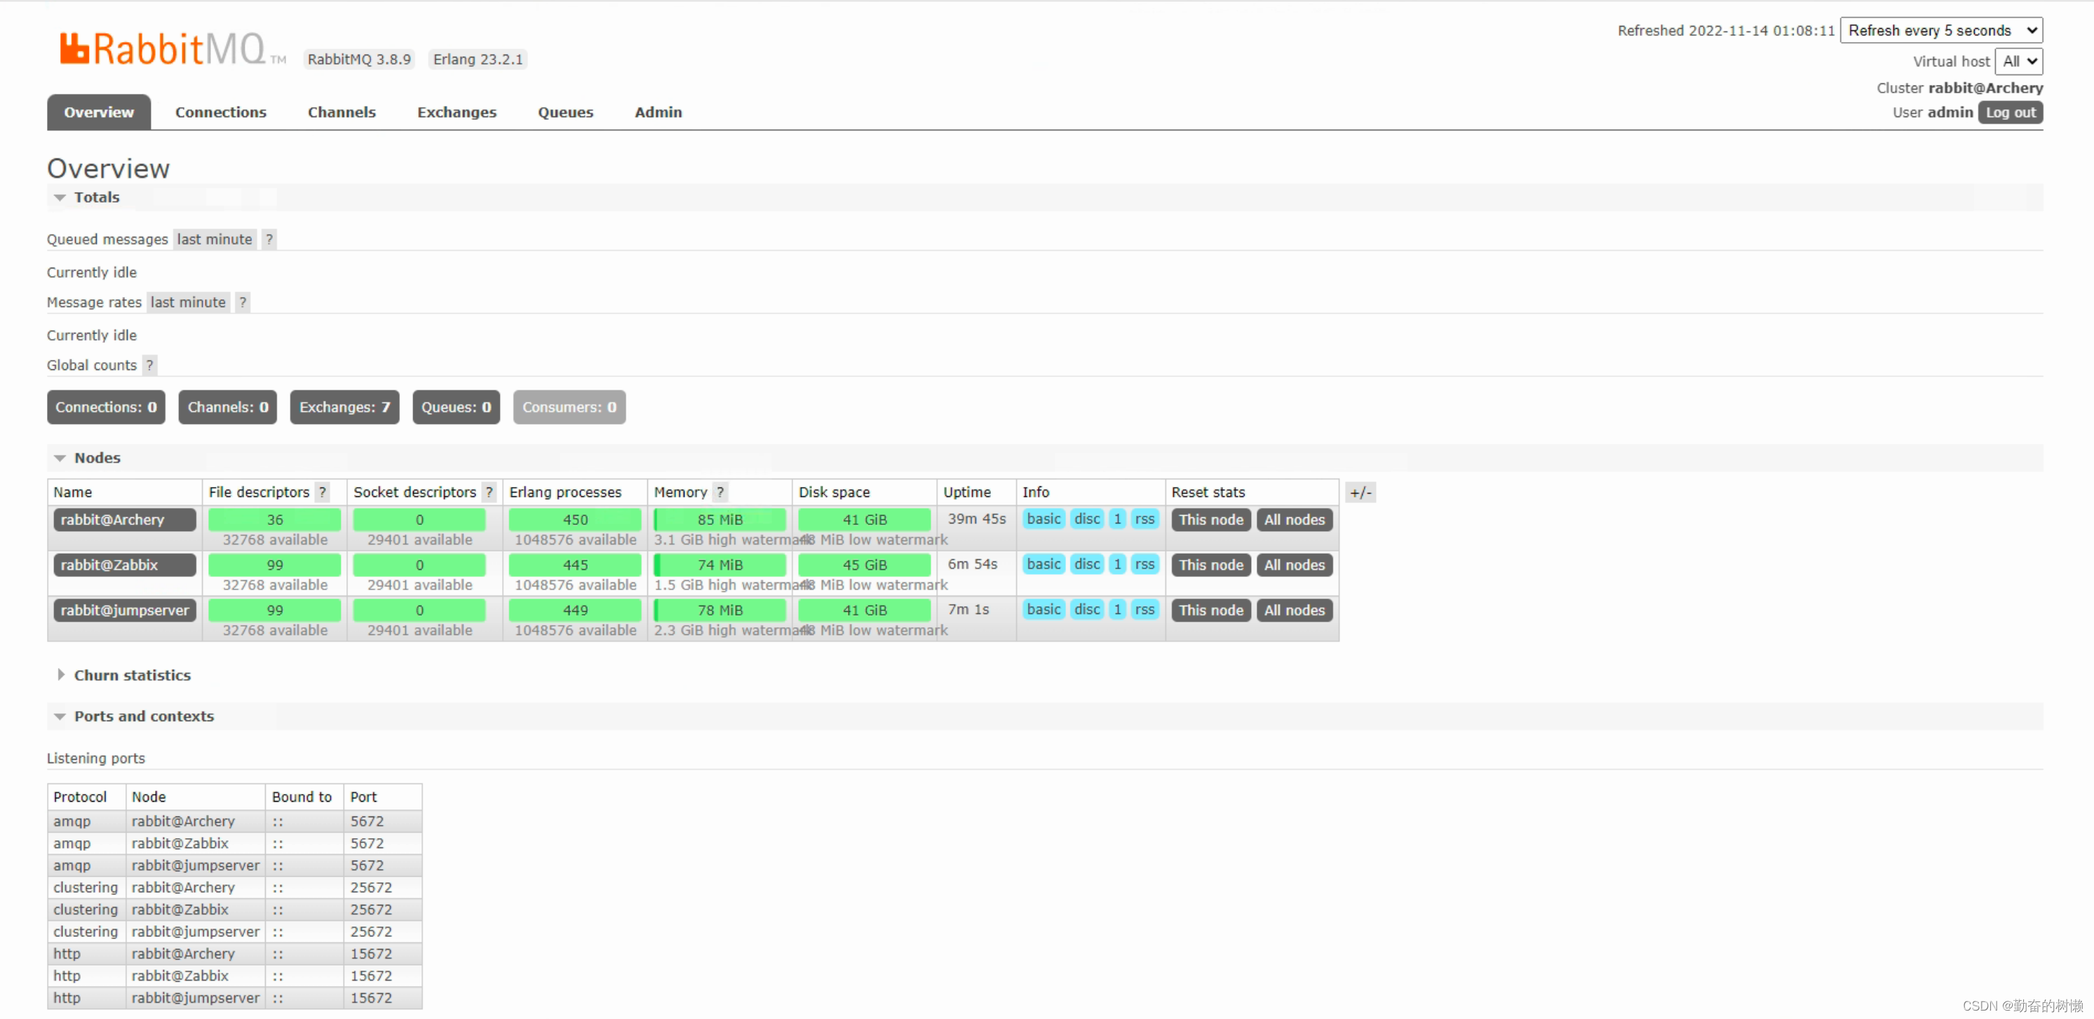Open help for Global counts

pos(149,365)
